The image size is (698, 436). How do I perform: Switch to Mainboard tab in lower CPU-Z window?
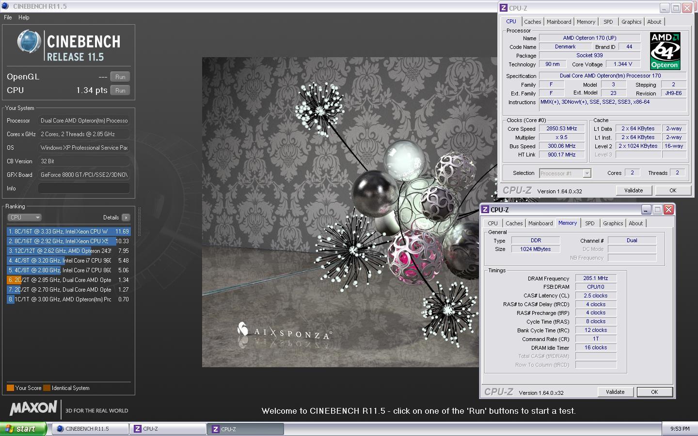tap(540, 223)
